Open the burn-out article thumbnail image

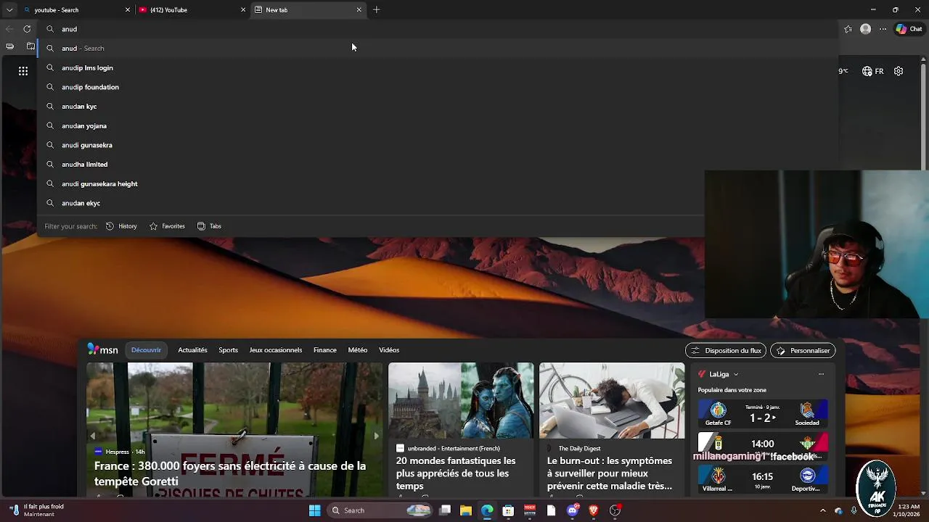612,400
